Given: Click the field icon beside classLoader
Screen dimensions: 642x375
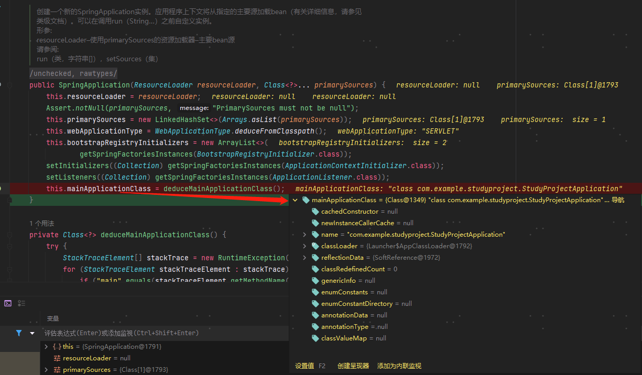Looking at the screenshot, I should coord(315,246).
